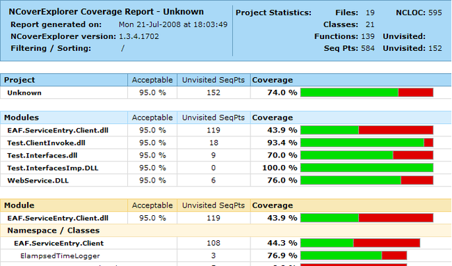Click the Classes count 21
The image size is (452, 266).
click(370, 24)
